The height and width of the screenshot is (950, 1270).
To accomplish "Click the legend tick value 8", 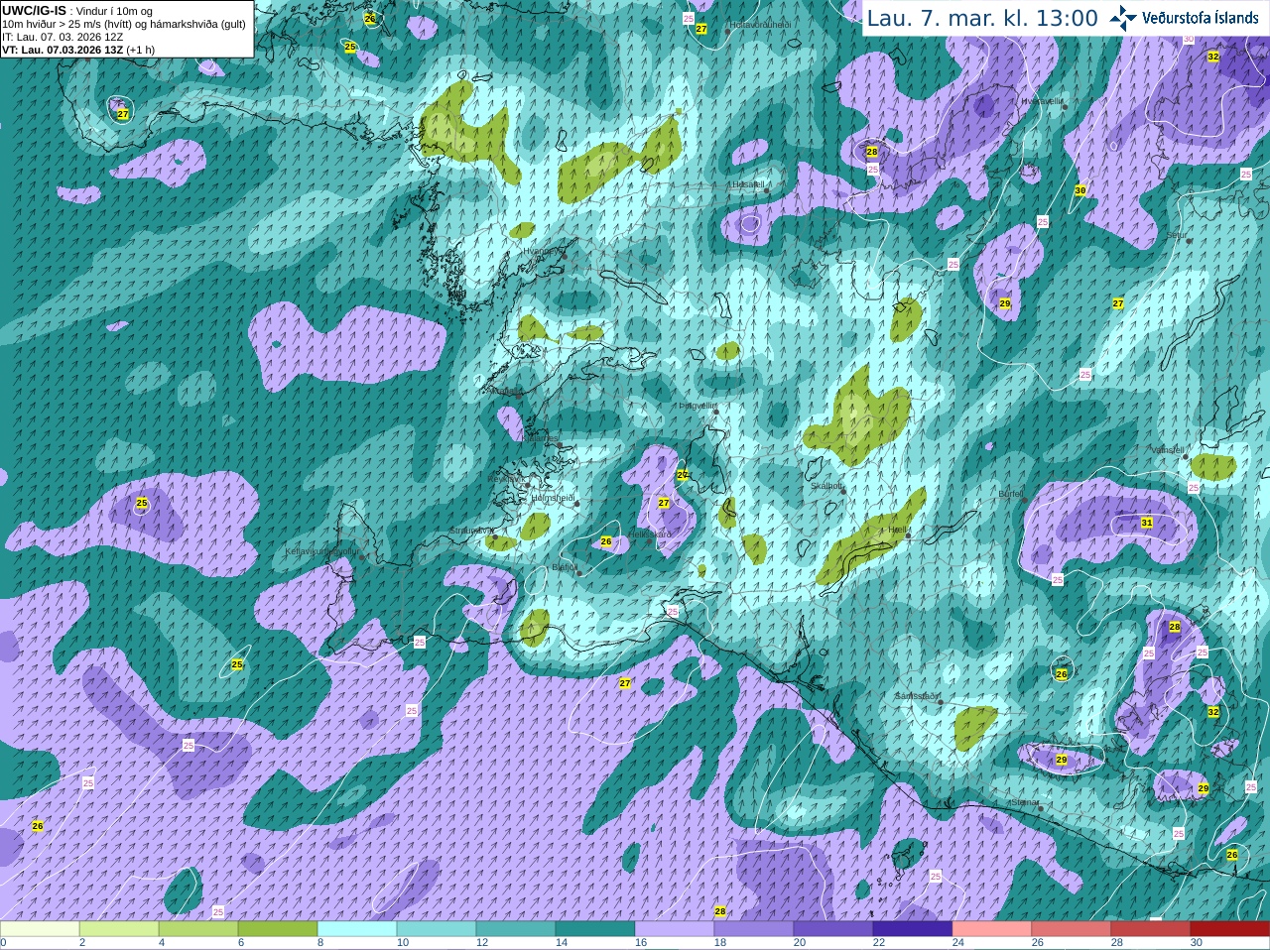I will [x=321, y=943].
